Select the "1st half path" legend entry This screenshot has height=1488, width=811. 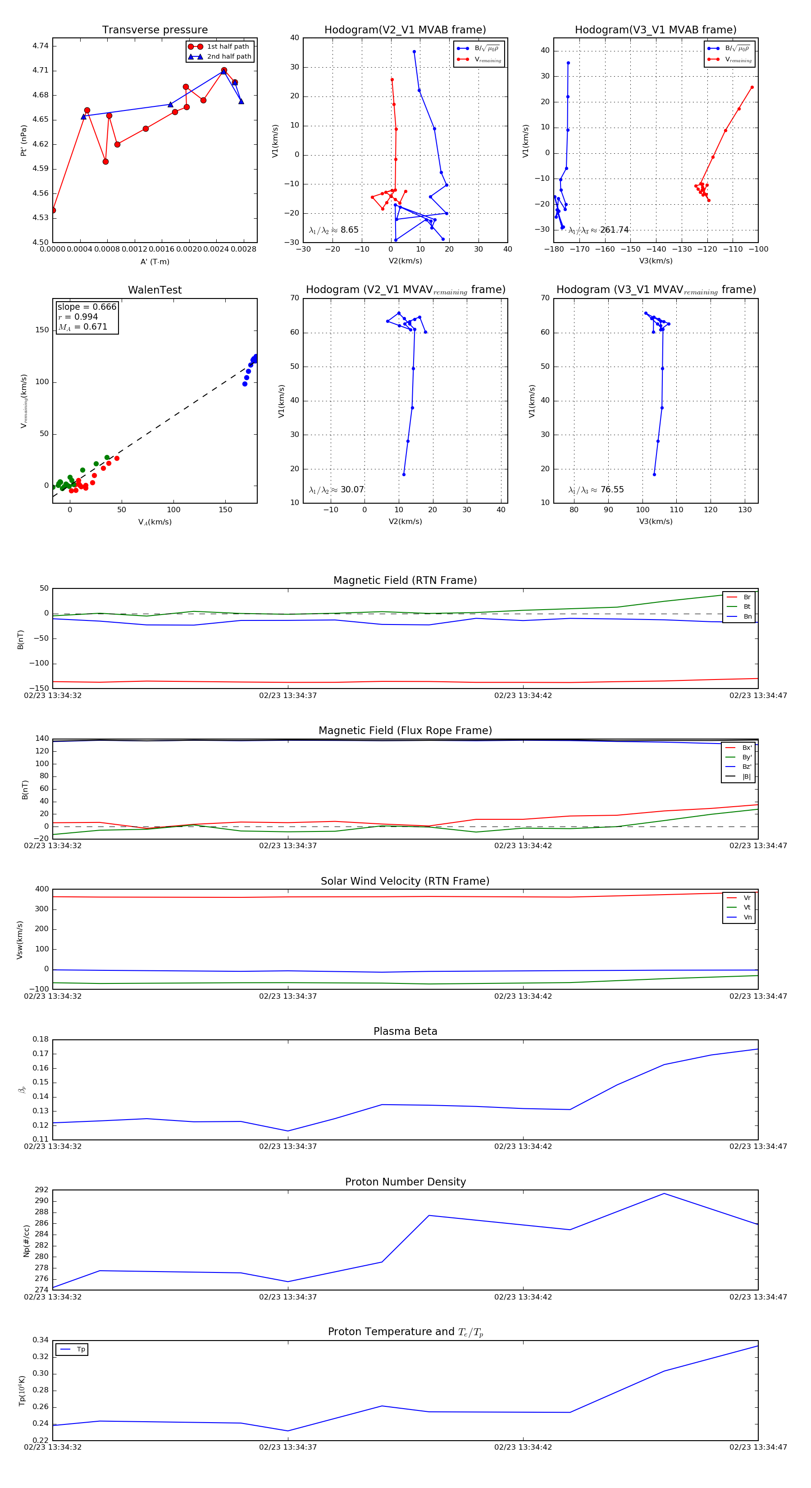tap(220, 47)
